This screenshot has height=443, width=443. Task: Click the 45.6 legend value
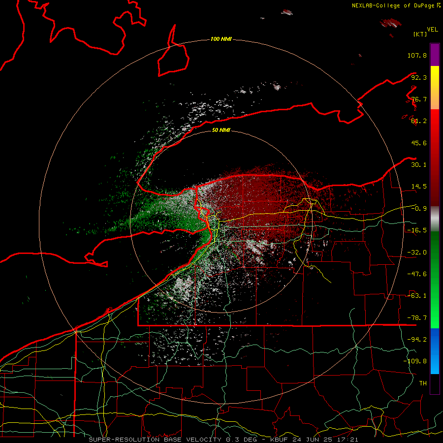pos(419,143)
